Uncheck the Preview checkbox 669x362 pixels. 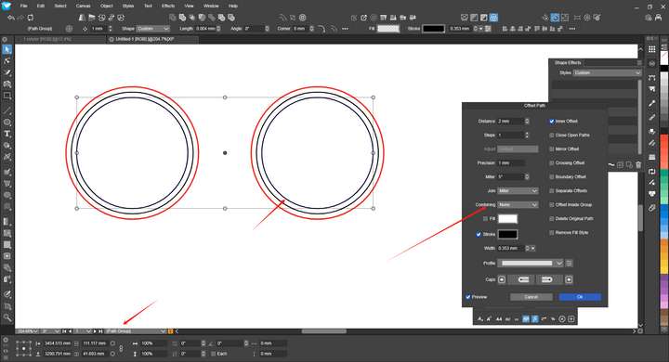point(468,297)
